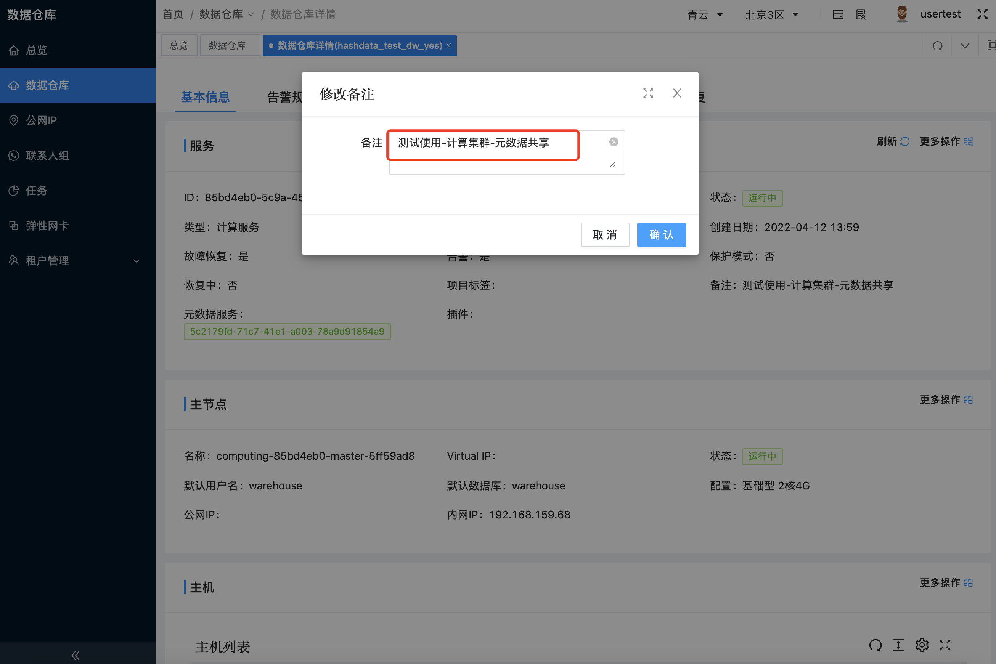Screen dimensions: 996x664
Task: Expand the 租户管理 sidebar menu
Action: pos(47,260)
